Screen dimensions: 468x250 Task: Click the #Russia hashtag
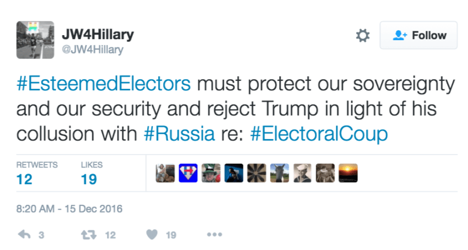179,134
